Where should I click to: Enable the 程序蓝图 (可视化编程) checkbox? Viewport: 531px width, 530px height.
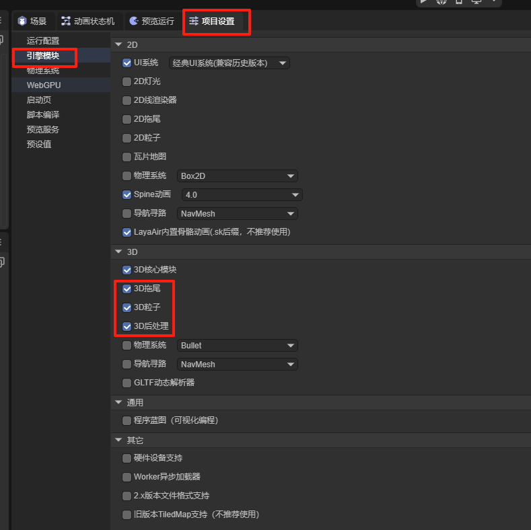127,420
